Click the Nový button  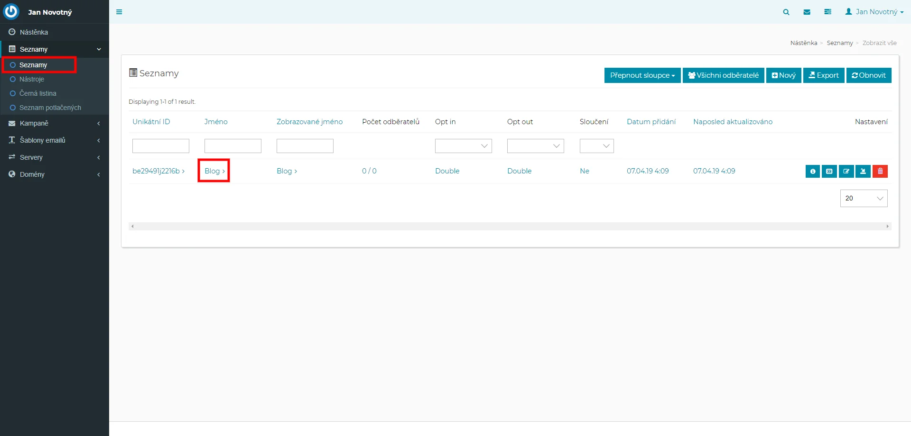[783, 75]
